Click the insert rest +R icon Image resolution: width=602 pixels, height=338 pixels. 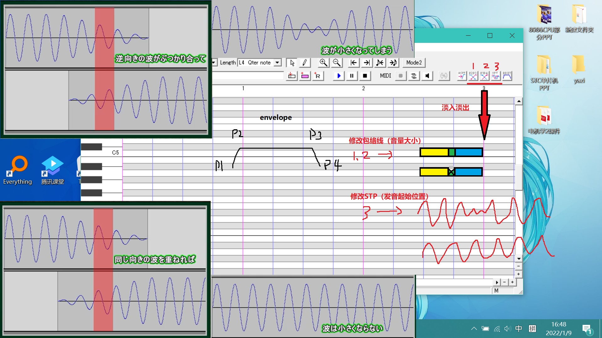pyautogui.click(x=318, y=76)
